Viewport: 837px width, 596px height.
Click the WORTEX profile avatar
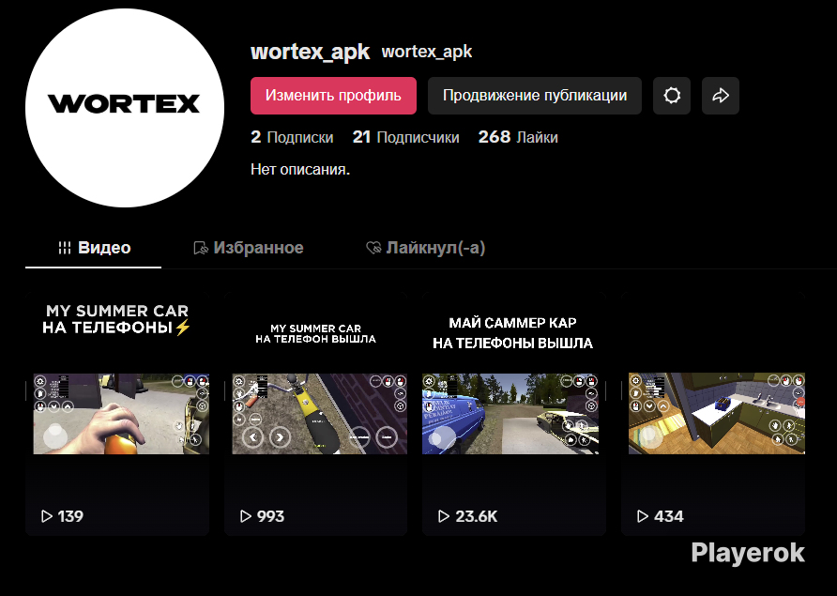pyautogui.click(x=125, y=108)
